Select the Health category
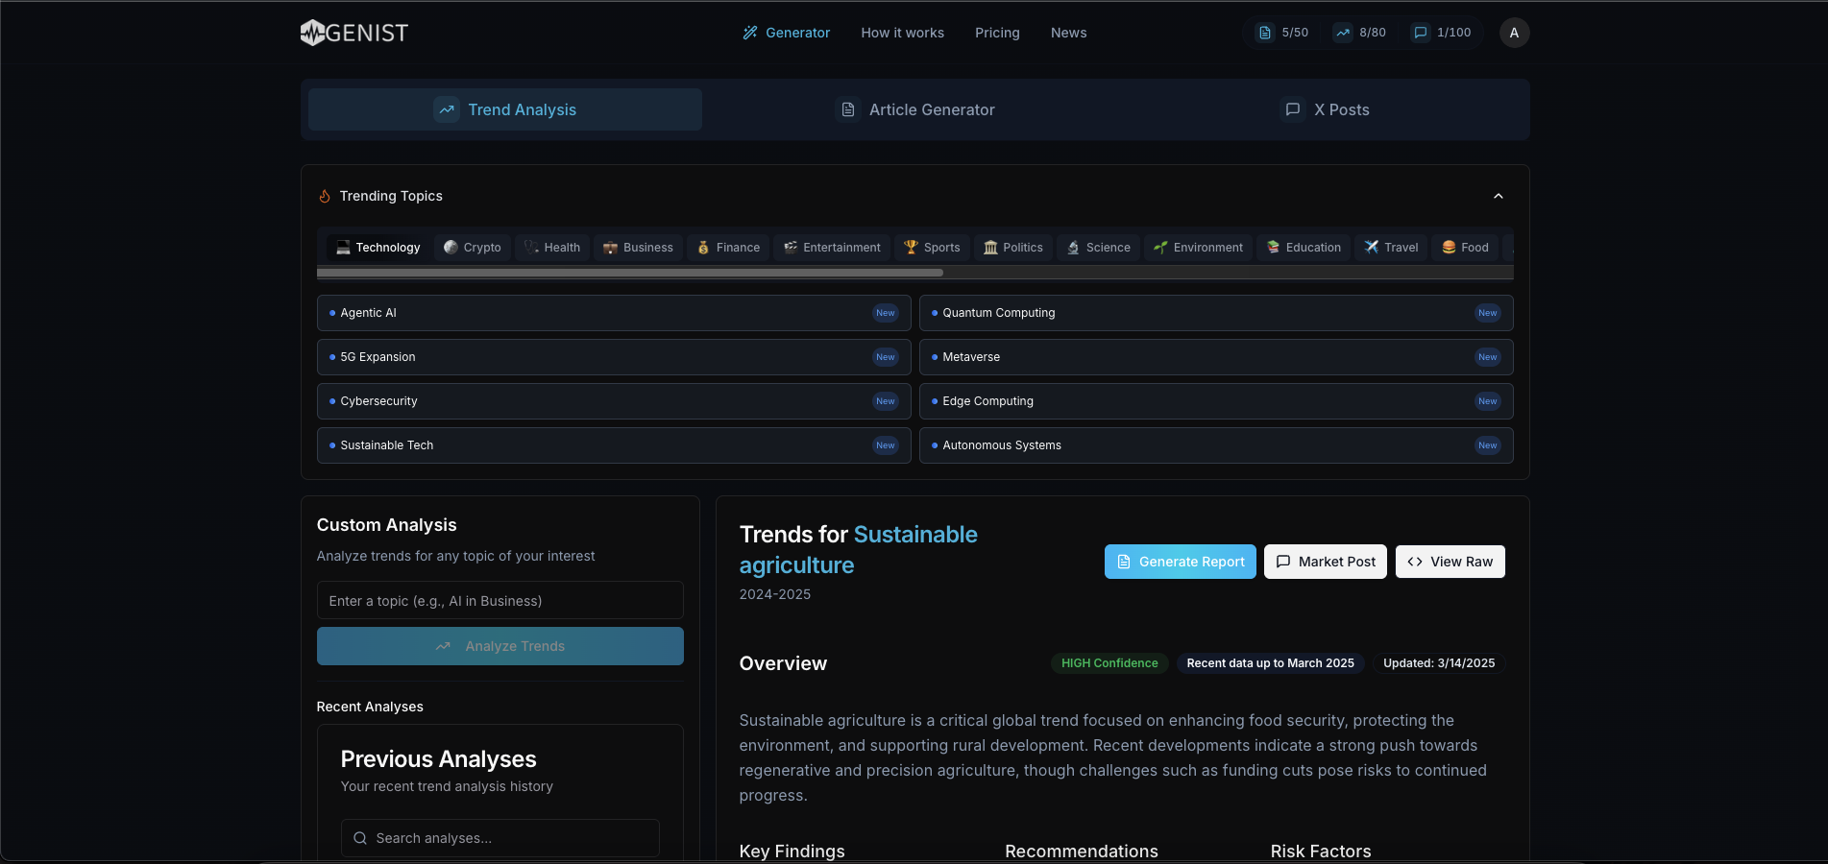 [552, 248]
